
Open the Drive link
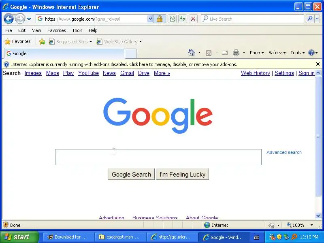[144, 73]
